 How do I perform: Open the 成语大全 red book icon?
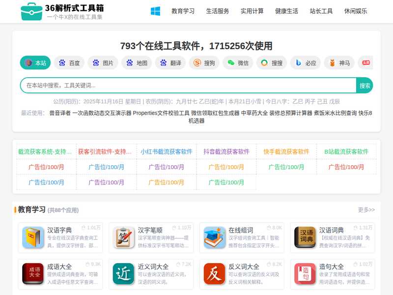coord(33,273)
